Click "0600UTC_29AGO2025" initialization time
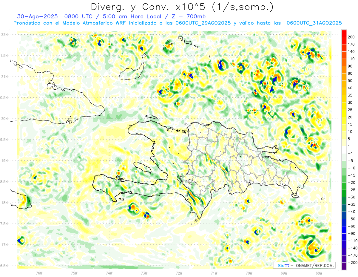 [203, 23]
